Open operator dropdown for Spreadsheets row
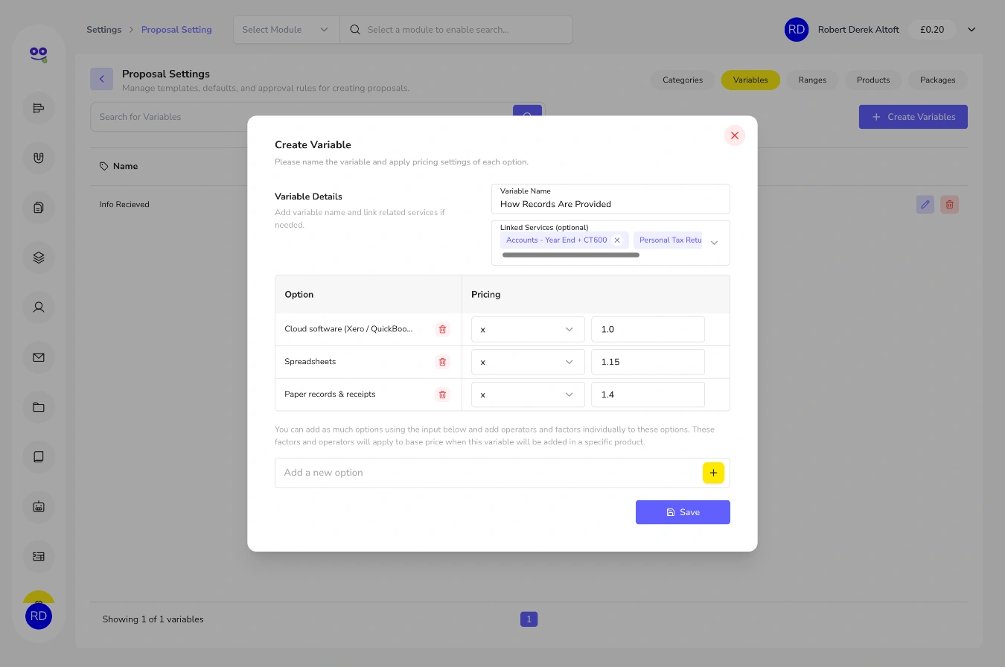This screenshot has width=1005, height=667. click(528, 362)
